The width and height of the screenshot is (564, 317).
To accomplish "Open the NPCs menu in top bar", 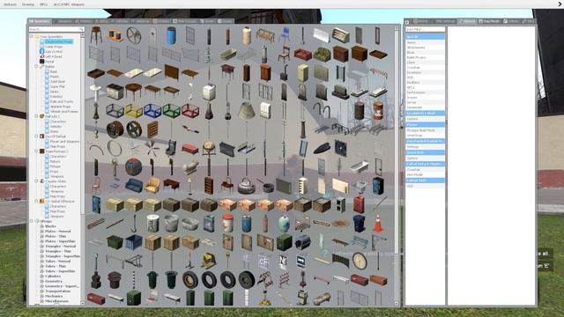I will 43,4.
